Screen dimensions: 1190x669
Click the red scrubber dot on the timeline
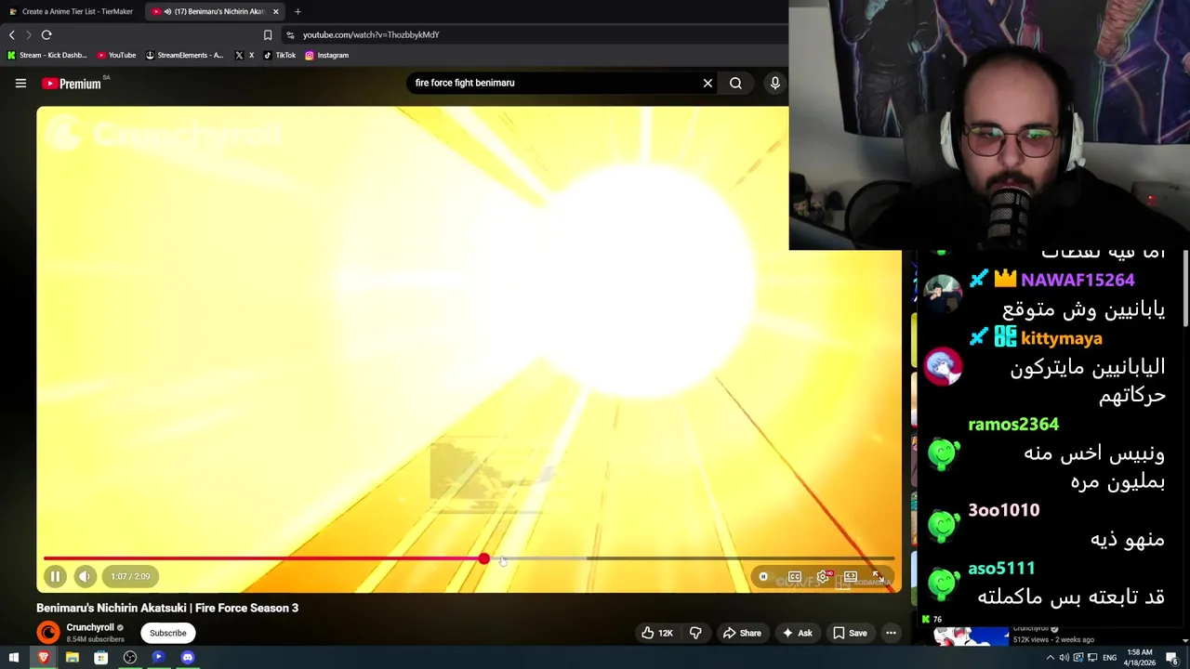pos(483,558)
